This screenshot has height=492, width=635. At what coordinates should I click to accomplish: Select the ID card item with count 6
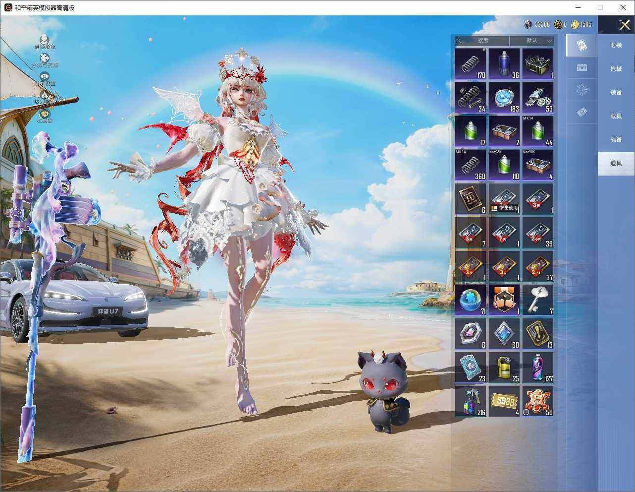[x=471, y=198]
